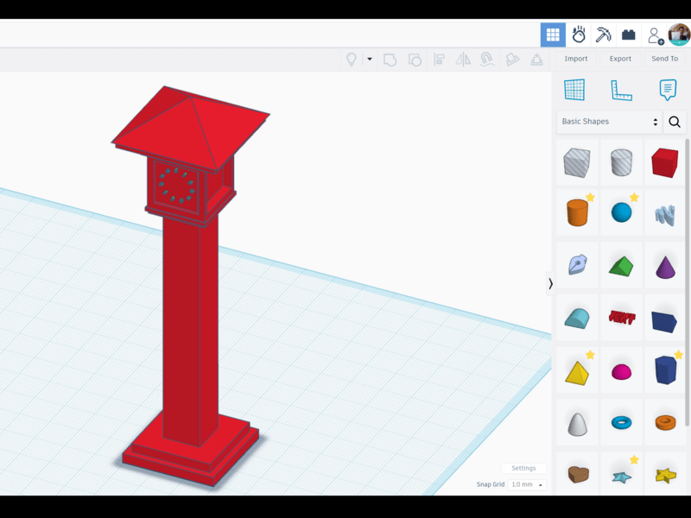
Task: Click the Ungroup shapes icon
Action: click(415, 60)
